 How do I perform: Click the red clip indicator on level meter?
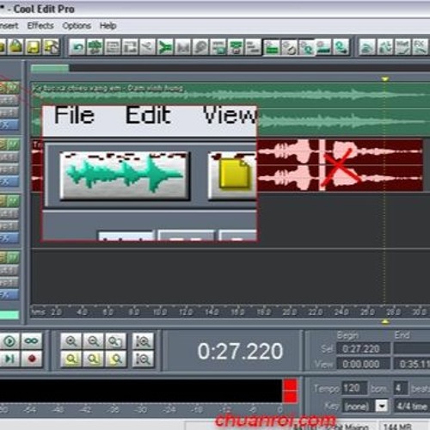click(290, 391)
